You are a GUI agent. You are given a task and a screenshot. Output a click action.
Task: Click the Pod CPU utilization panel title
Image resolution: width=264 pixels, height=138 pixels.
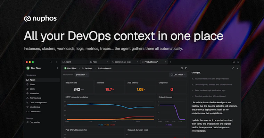(x=76, y=130)
